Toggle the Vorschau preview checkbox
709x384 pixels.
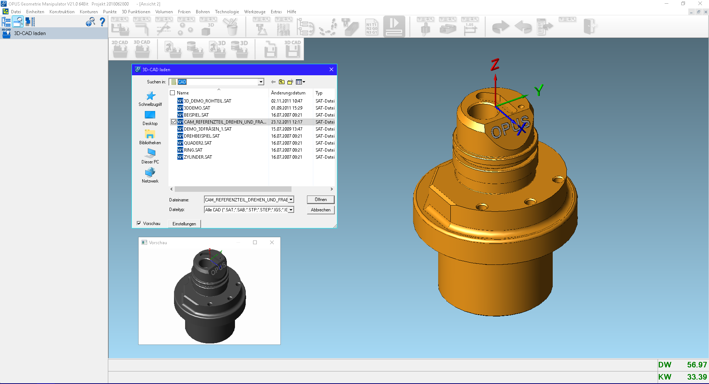(x=139, y=223)
